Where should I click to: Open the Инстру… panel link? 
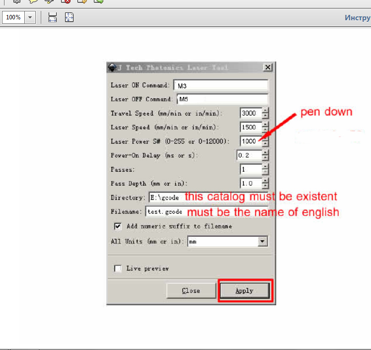pyautogui.click(x=357, y=18)
